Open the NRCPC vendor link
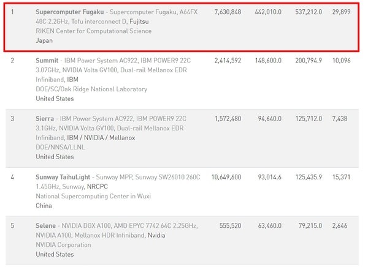 click(x=98, y=187)
